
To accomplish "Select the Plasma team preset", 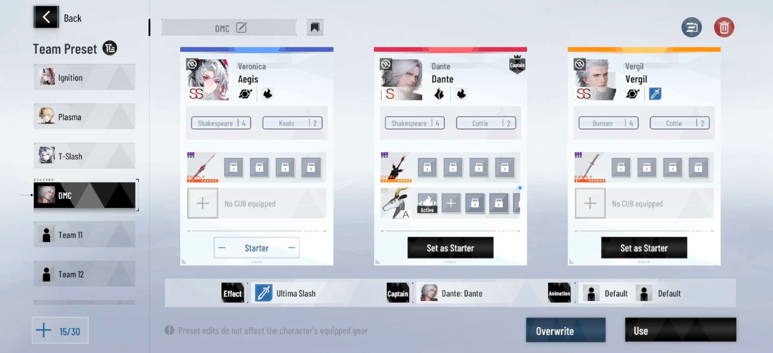I will 85,117.
